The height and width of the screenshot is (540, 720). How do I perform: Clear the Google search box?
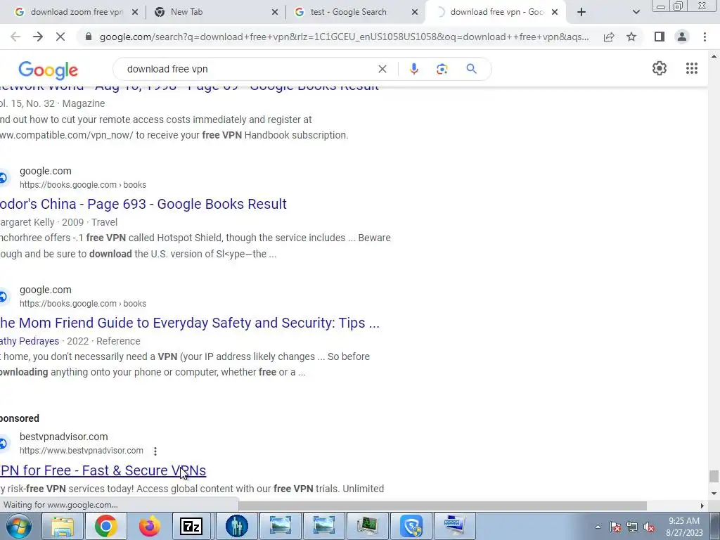click(382, 69)
